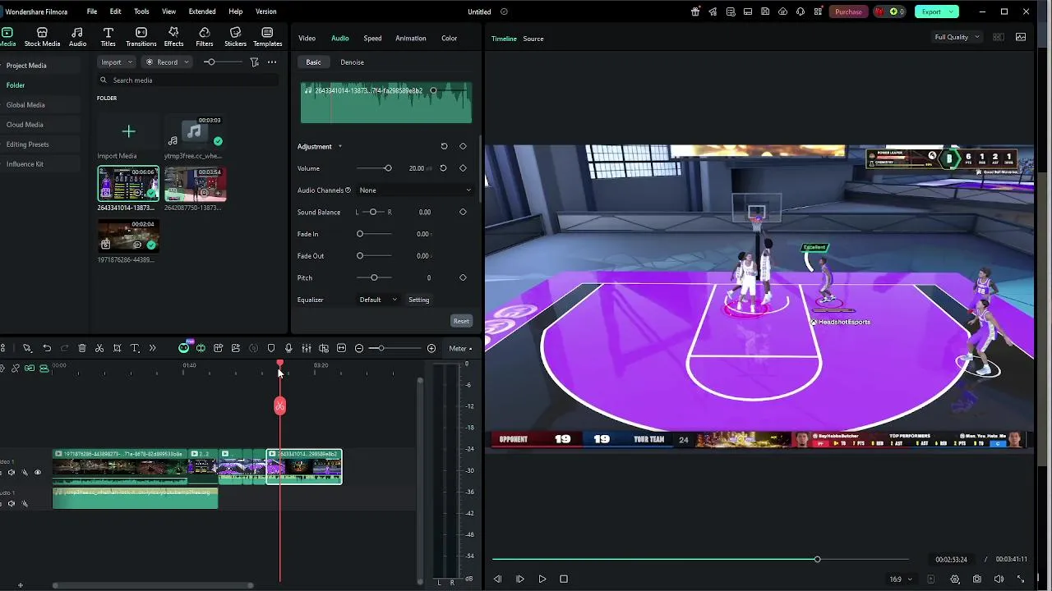Open the Effects tab

tap(173, 38)
